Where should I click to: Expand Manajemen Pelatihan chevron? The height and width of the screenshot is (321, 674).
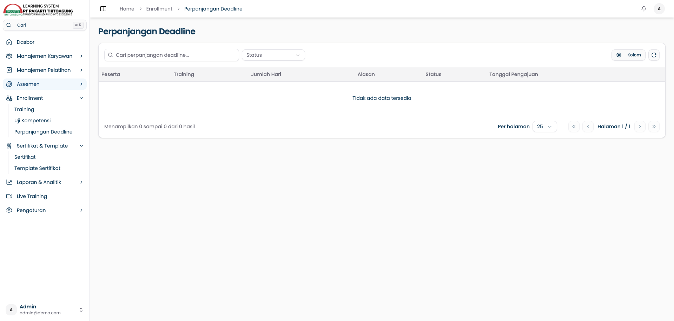[81, 70]
